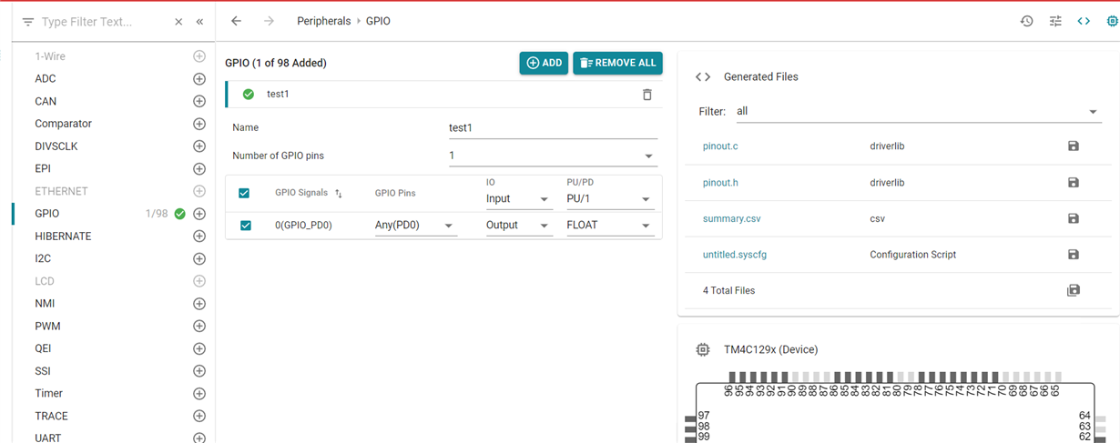Click the device chip icon top right
The height and width of the screenshot is (443, 1120).
[x=1112, y=21]
